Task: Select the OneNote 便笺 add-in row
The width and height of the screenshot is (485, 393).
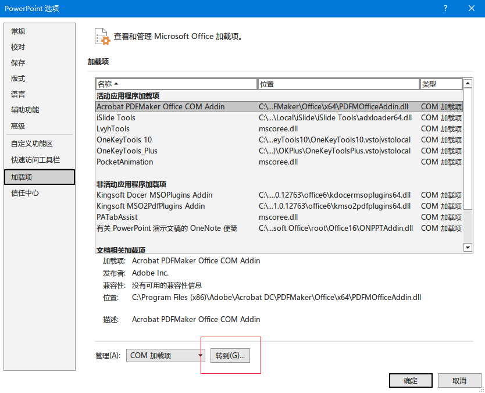Action: (x=279, y=228)
